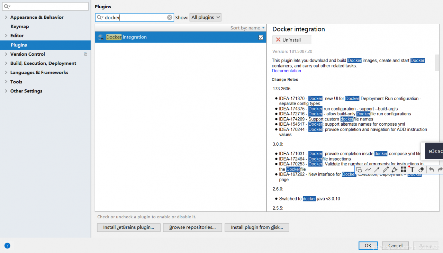Click the copy icon beside Version Control
This screenshot has height=253, width=443.
(85, 54)
